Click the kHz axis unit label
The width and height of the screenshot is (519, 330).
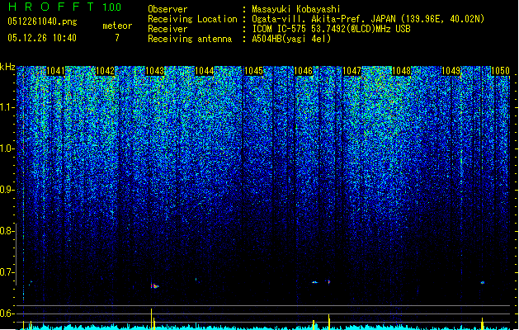point(7,67)
